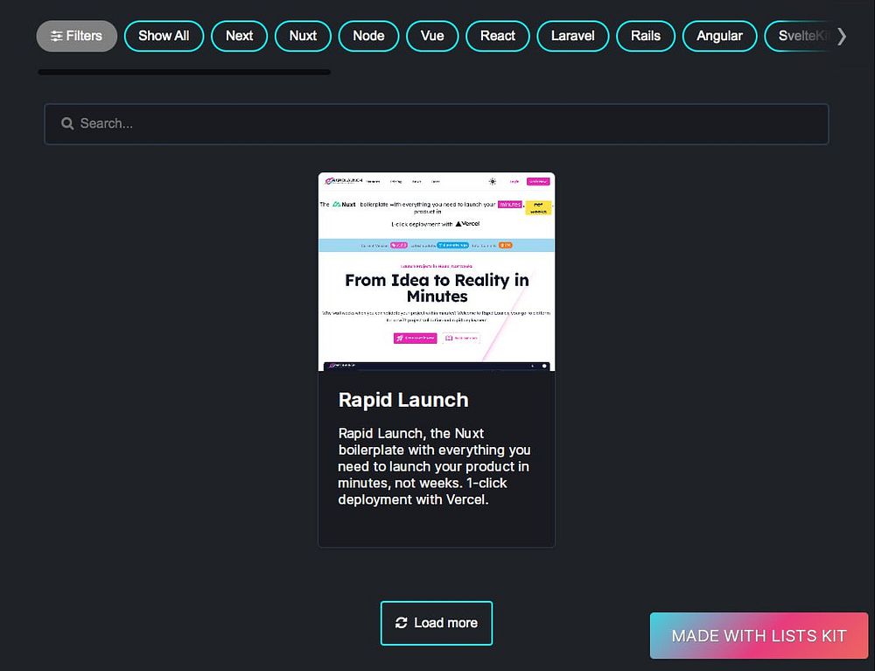
Task: Click the right chevron to see more filters
Action: [x=842, y=36]
